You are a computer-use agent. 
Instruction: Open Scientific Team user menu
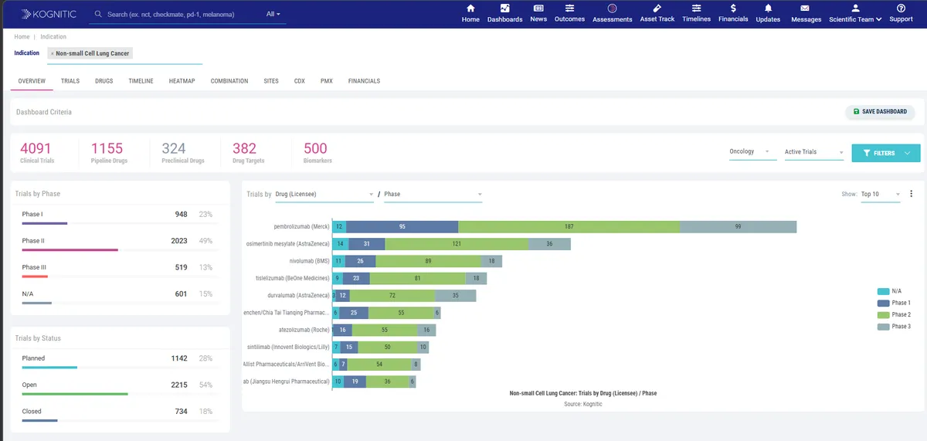855,13
